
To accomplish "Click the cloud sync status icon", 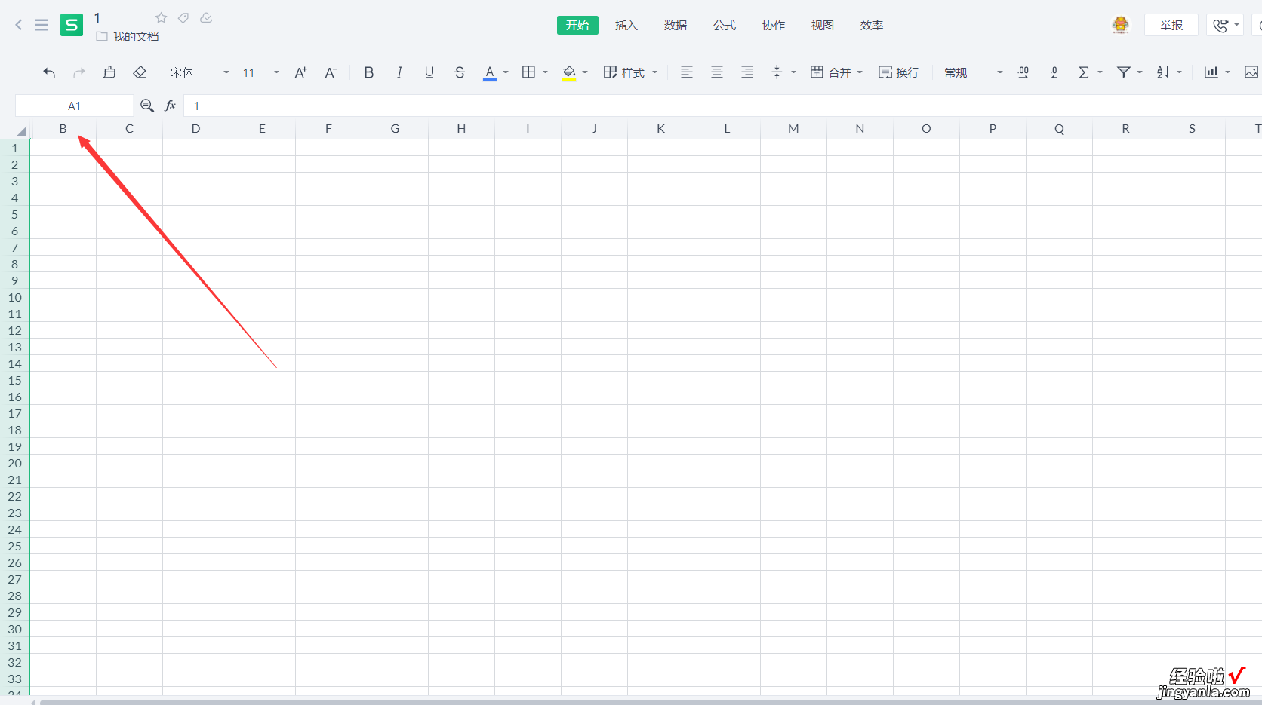I will coord(206,17).
